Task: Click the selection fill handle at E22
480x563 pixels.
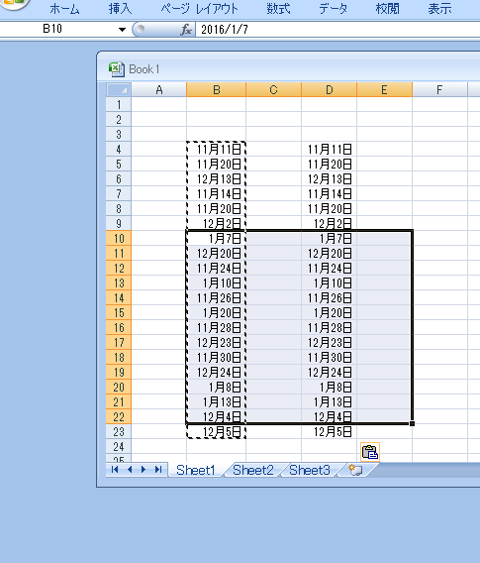Action: point(413,423)
